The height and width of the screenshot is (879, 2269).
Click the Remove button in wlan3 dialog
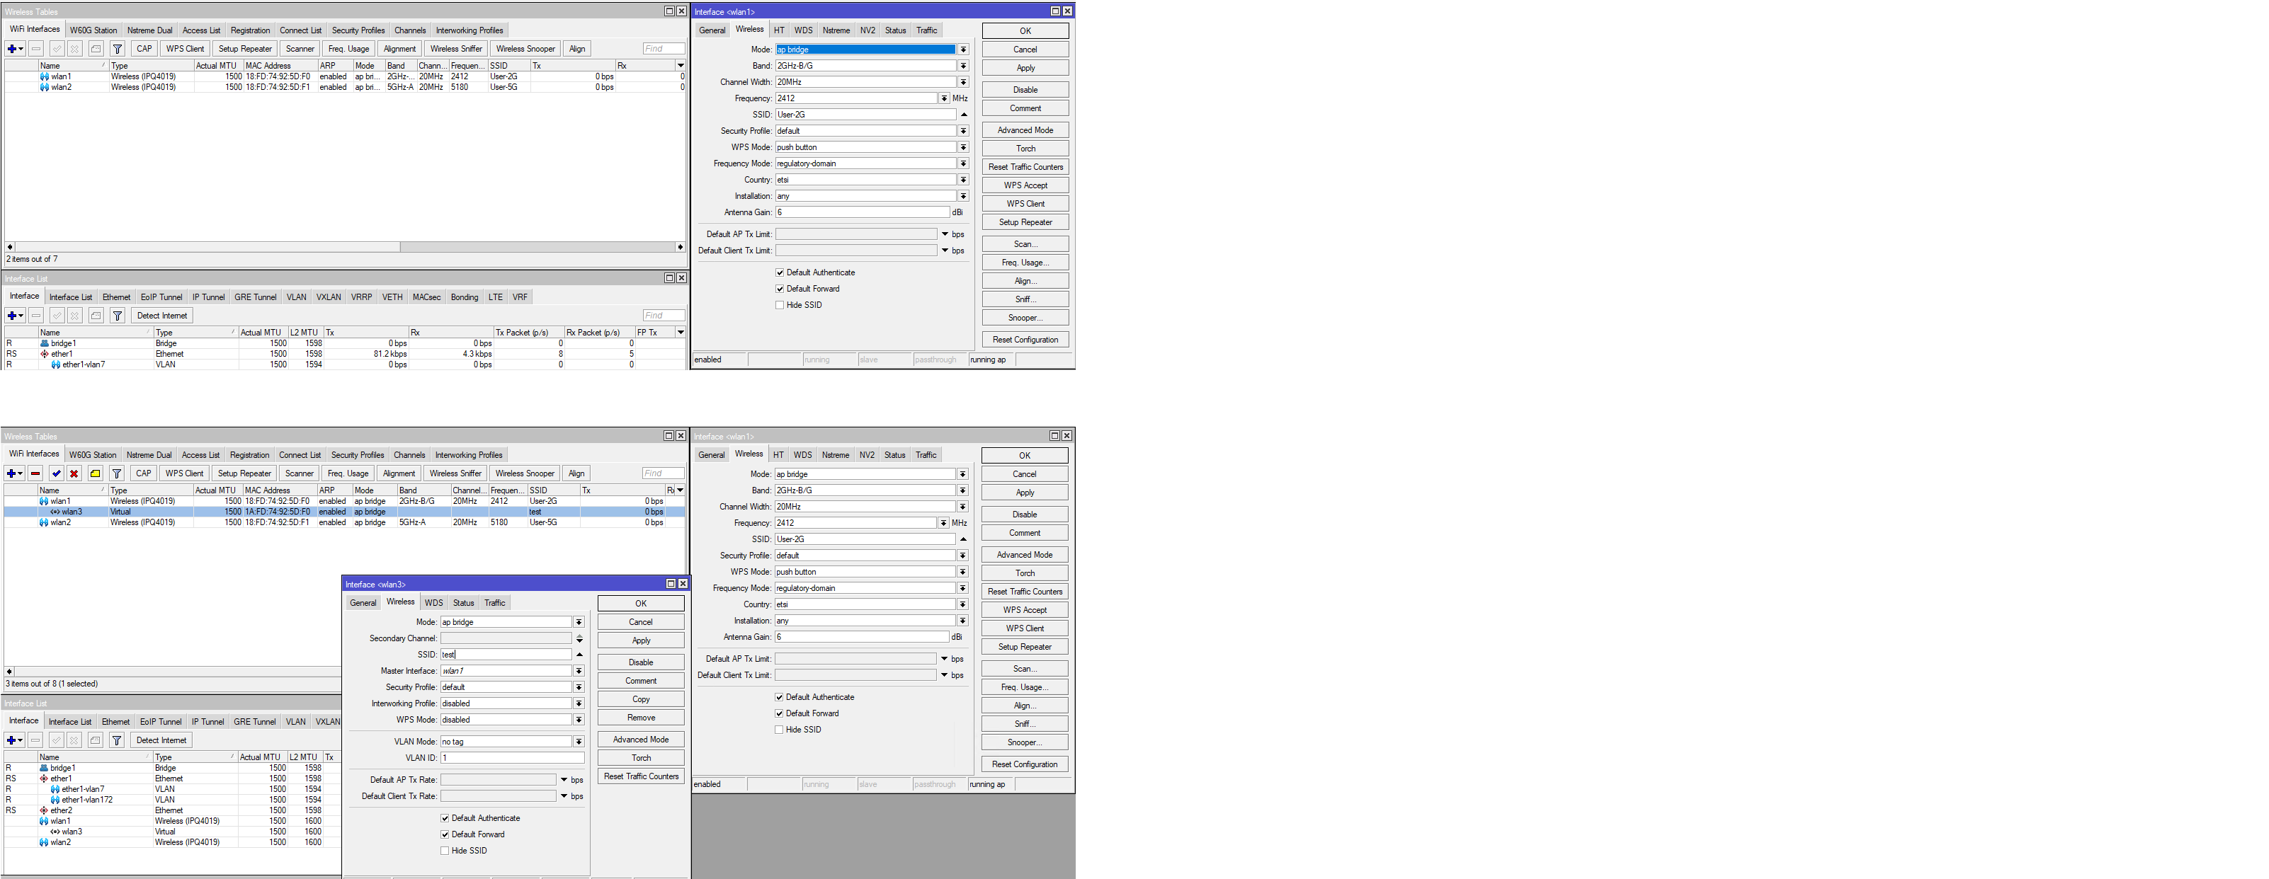(640, 718)
